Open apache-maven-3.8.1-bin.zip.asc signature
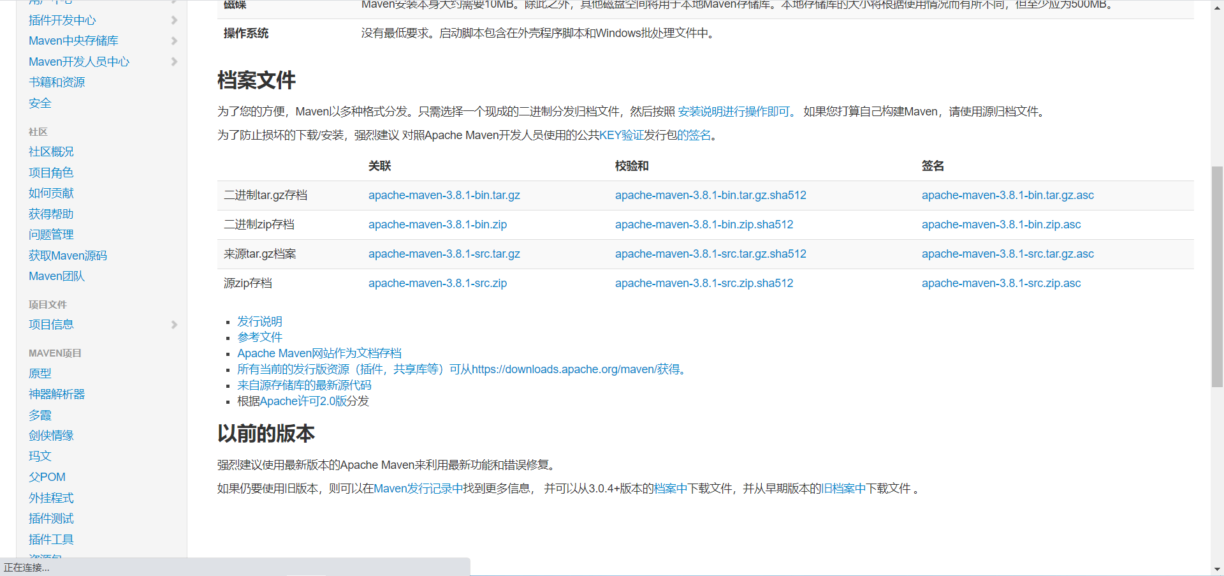Screen dimensions: 1224x576 pos(1002,225)
